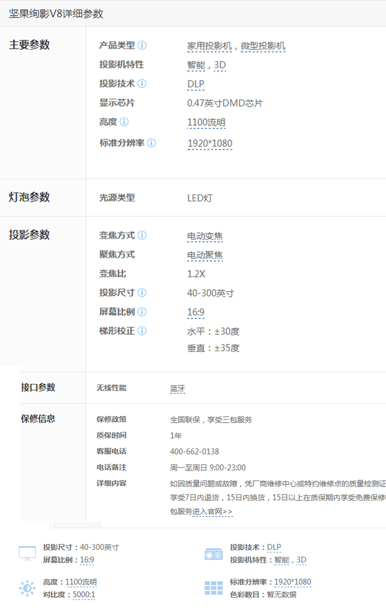Open 3D link in bottom summary
Screen dimensions: 386x611
[301, 560]
